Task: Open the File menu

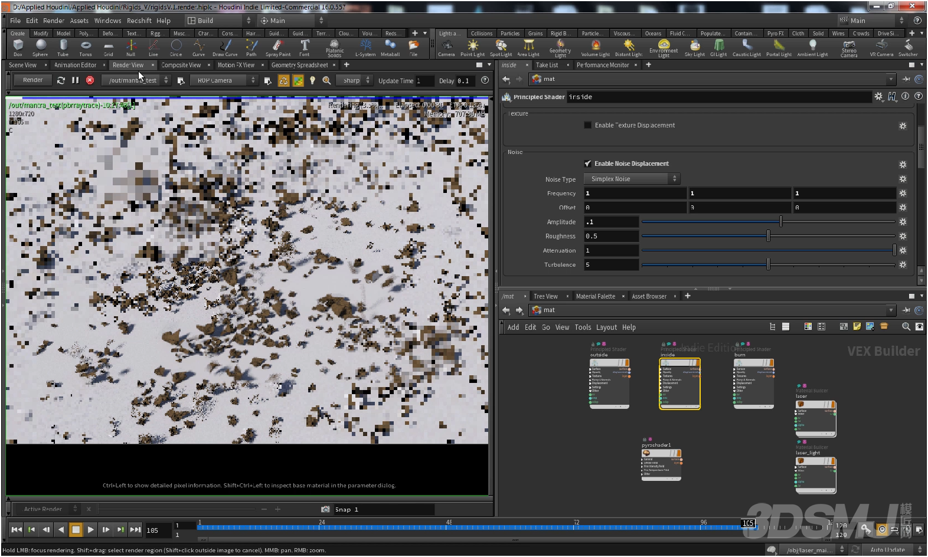Action: tap(15, 21)
